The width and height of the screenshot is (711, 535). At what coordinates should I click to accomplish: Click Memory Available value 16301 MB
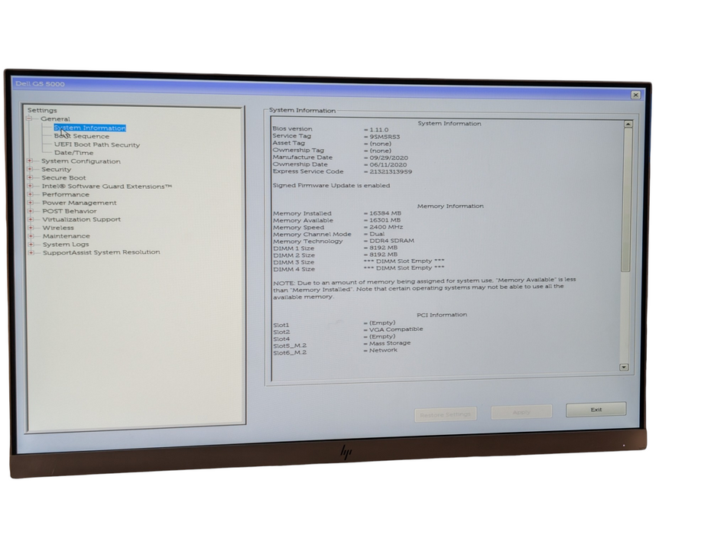click(x=385, y=220)
